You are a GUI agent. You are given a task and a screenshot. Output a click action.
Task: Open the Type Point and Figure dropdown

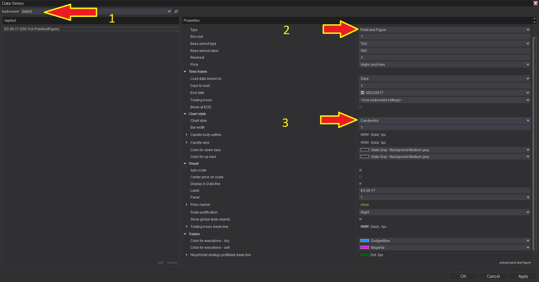pyautogui.click(x=444, y=30)
